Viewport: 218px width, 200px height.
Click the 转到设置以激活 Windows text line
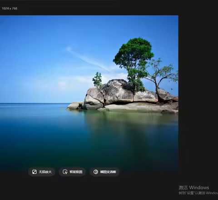coord(198,193)
